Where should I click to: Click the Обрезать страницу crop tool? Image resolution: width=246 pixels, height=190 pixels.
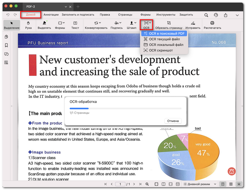pos(169,25)
